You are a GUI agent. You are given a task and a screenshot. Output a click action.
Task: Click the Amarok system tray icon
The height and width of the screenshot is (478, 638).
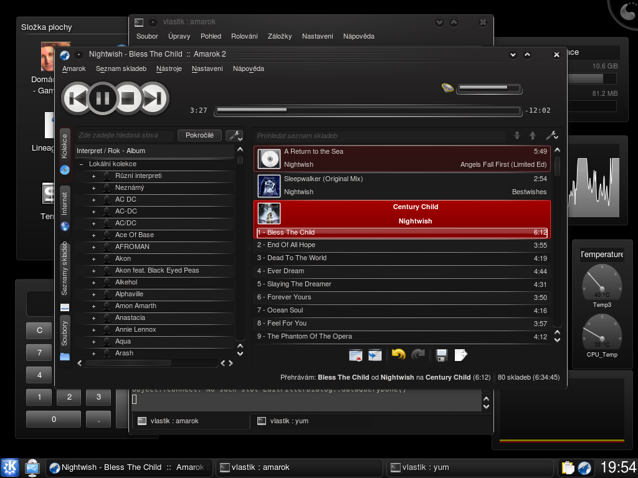584,468
